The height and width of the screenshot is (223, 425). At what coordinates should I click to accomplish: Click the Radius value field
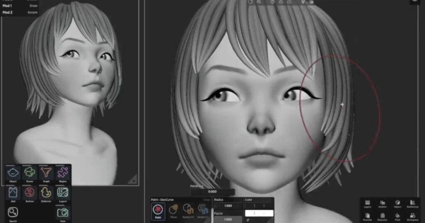pos(228,206)
